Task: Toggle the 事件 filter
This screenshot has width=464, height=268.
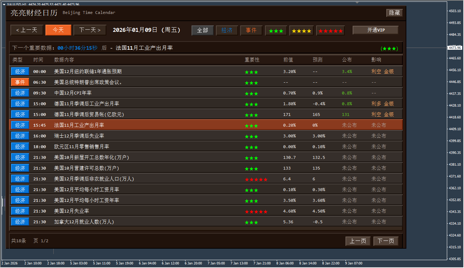Action: pyautogui.click(x=251, y=30)
